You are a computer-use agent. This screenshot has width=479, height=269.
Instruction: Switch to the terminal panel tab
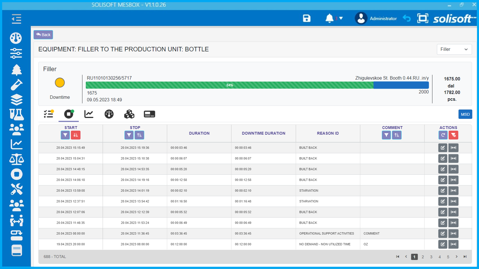pyautogui.click(x=149, y=114)
